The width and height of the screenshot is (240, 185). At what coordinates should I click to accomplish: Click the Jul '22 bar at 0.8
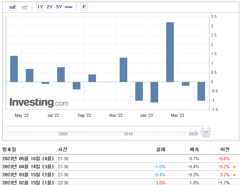click(61, 74)
